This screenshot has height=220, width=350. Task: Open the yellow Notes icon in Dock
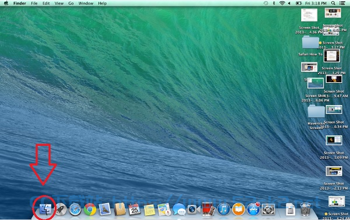(x=149, y=209)
